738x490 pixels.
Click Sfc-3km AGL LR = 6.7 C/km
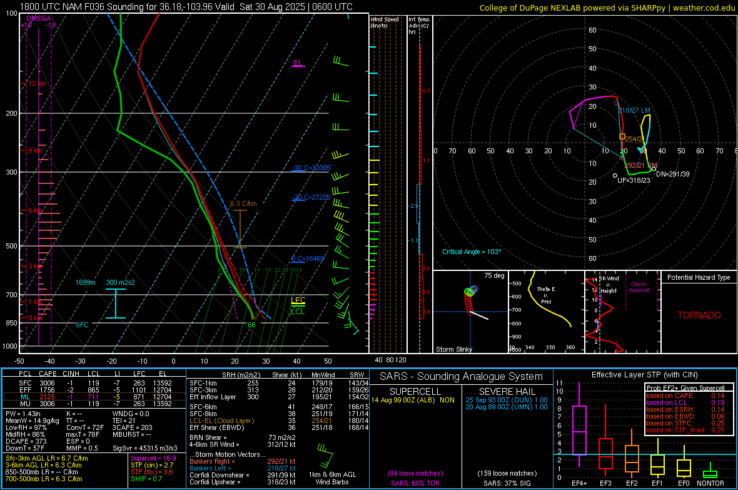click(x=47, y=458)
